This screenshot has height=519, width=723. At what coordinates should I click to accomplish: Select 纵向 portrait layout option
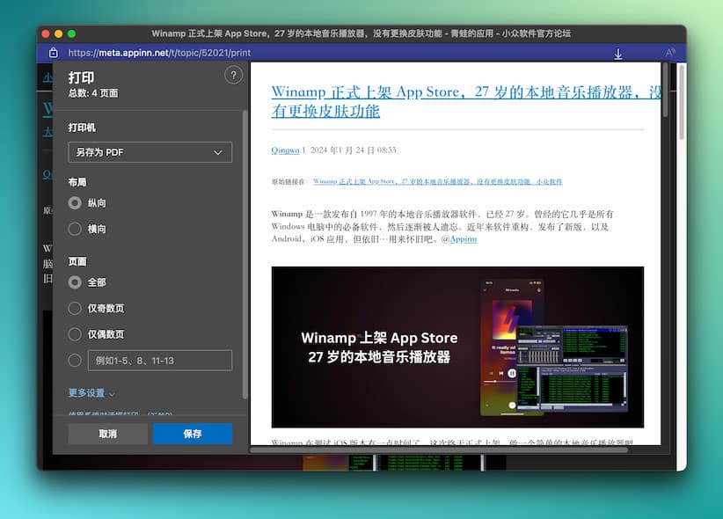pyautogui.click(x=75, y=203)
